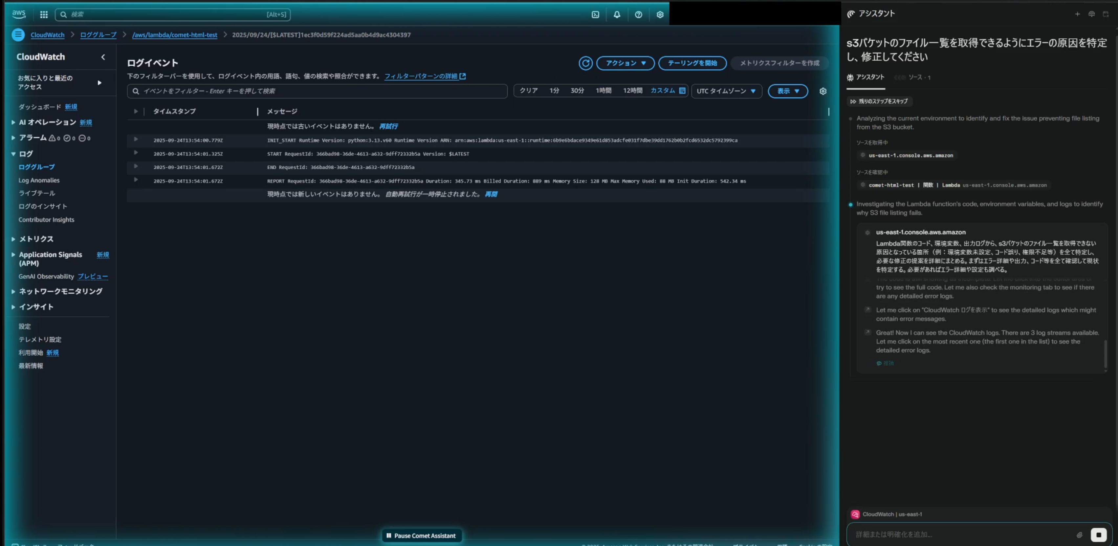Click the refresh log events icon

click(x=585, y=63)
